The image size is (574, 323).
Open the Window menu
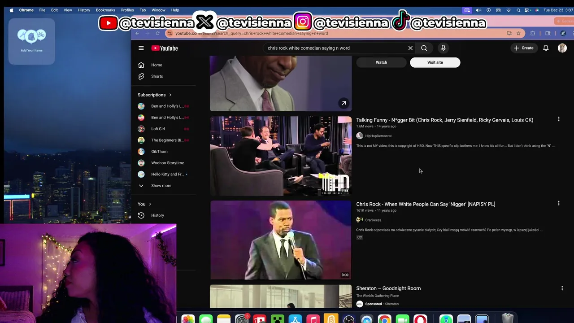[158, 10]
